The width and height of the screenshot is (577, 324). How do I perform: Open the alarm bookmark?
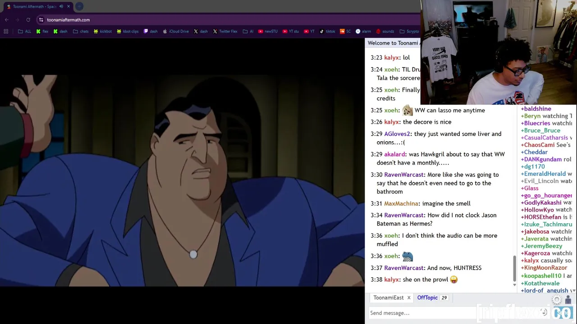(x=363, y=31)
